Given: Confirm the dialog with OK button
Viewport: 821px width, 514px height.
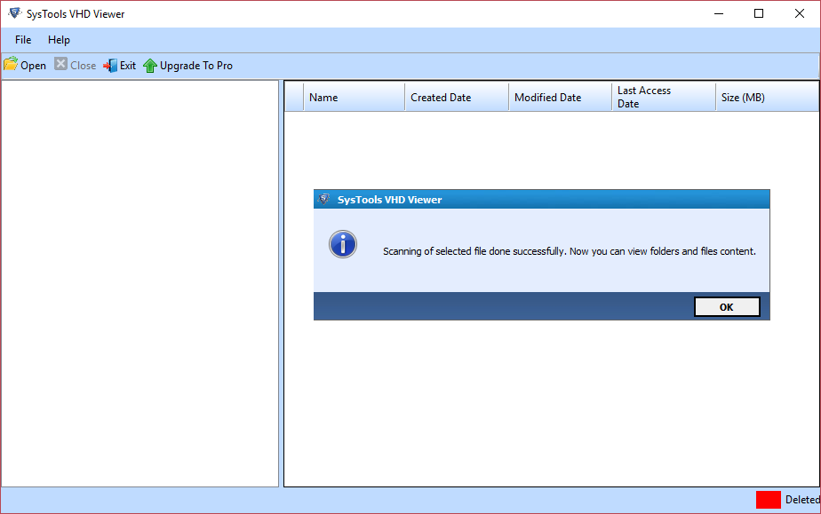Looking at the screenshot, I should pos(726,306).
